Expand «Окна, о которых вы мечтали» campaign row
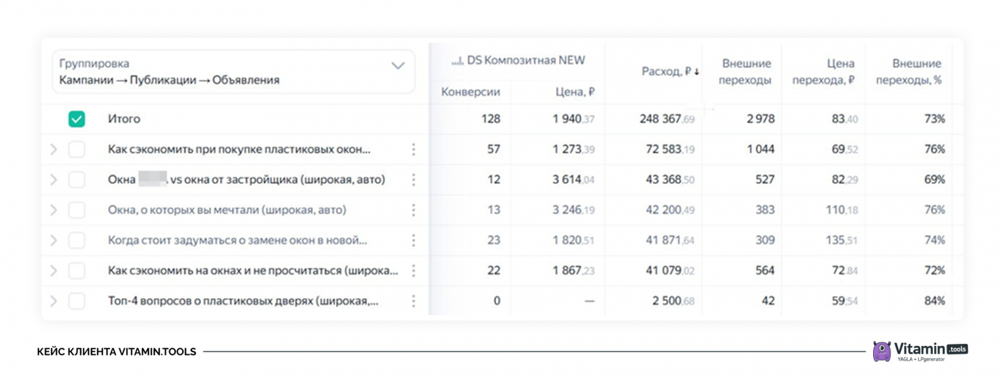Image resolution: width=1005 pixels, height=381 pixels. point(53,210)
